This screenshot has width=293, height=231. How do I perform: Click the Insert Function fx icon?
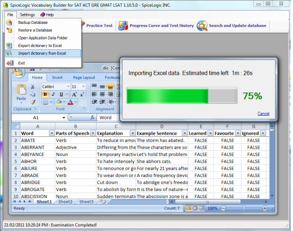click(92, 117)
